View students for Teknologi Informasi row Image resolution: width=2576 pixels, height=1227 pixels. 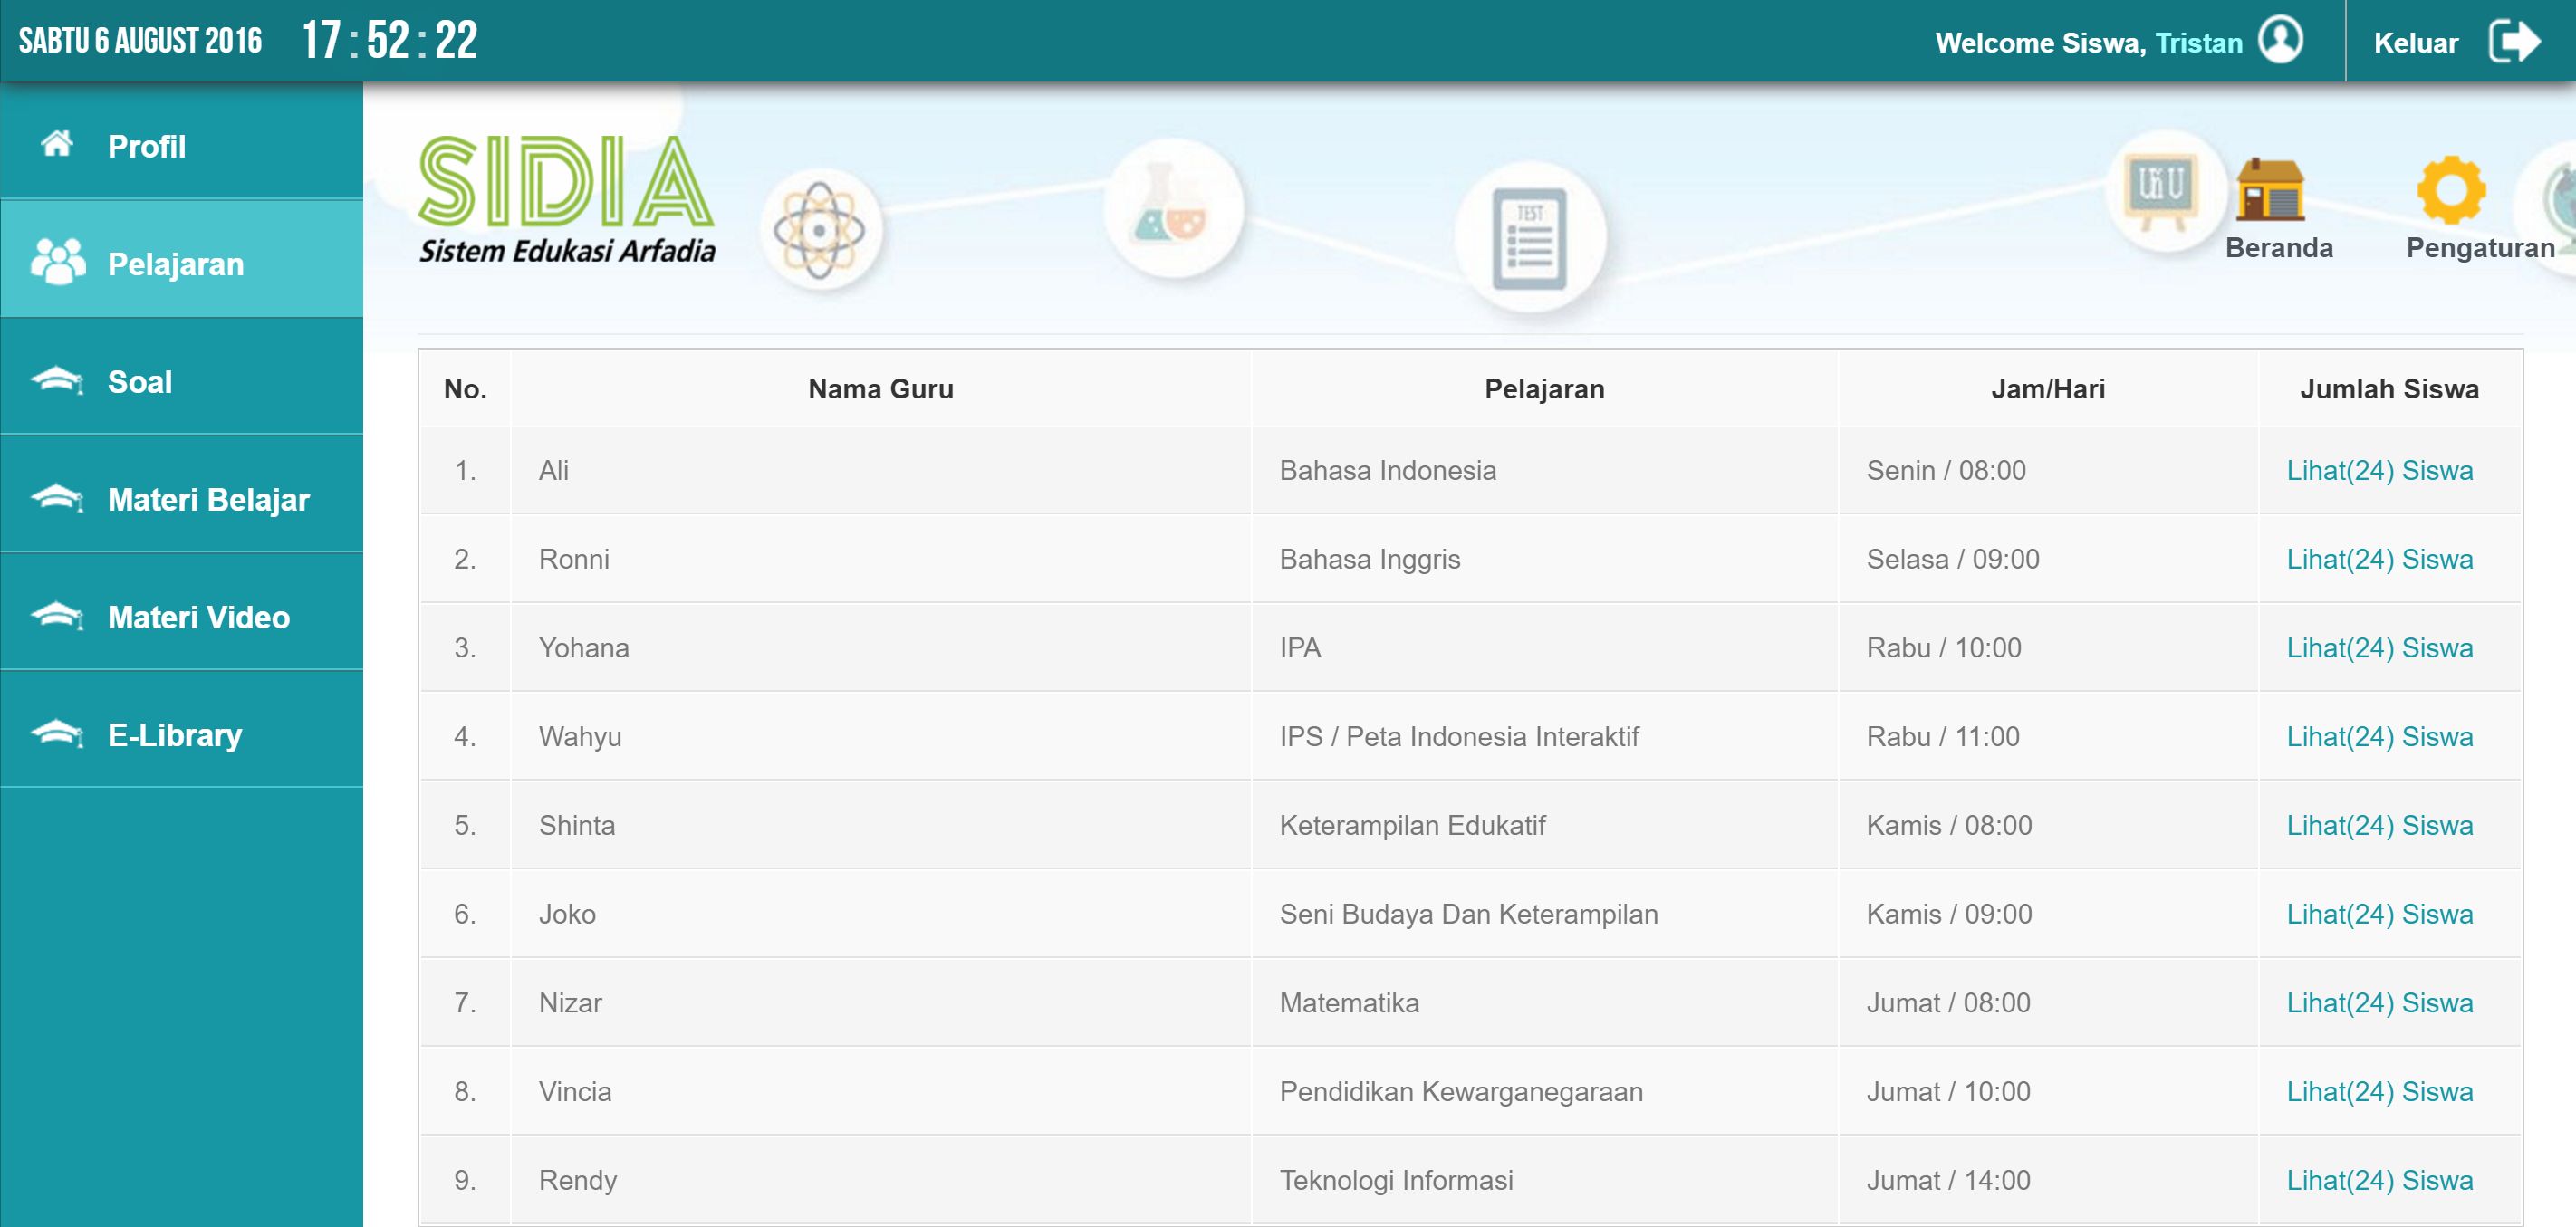point(2379,1181)
